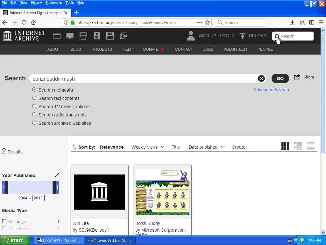This screenshot has width=326, height=245.
Task: Toggle sort direction arrows icon
Action: tap(74, 147)
